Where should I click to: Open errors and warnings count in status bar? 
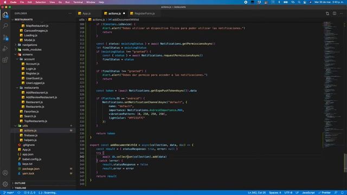(x=30, y=193)
